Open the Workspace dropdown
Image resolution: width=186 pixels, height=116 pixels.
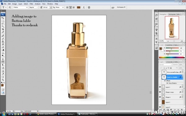click(x=121, y=7)
